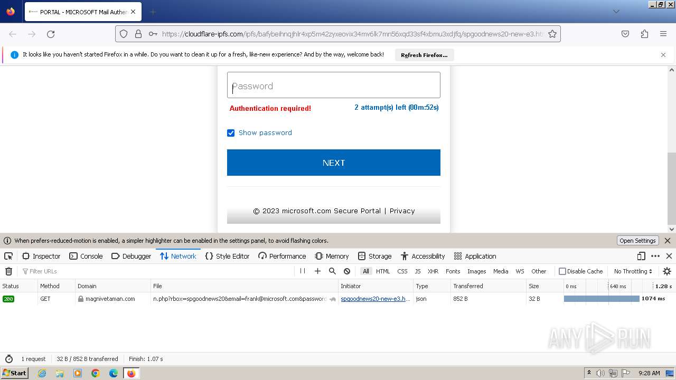This screenshot has height=380, width=676.
Task: Filter network requests by Images
Action: coord(476,271)
